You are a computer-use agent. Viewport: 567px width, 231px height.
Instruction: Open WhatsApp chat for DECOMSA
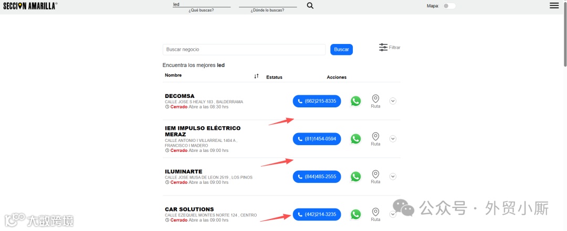tap(356, 101)
